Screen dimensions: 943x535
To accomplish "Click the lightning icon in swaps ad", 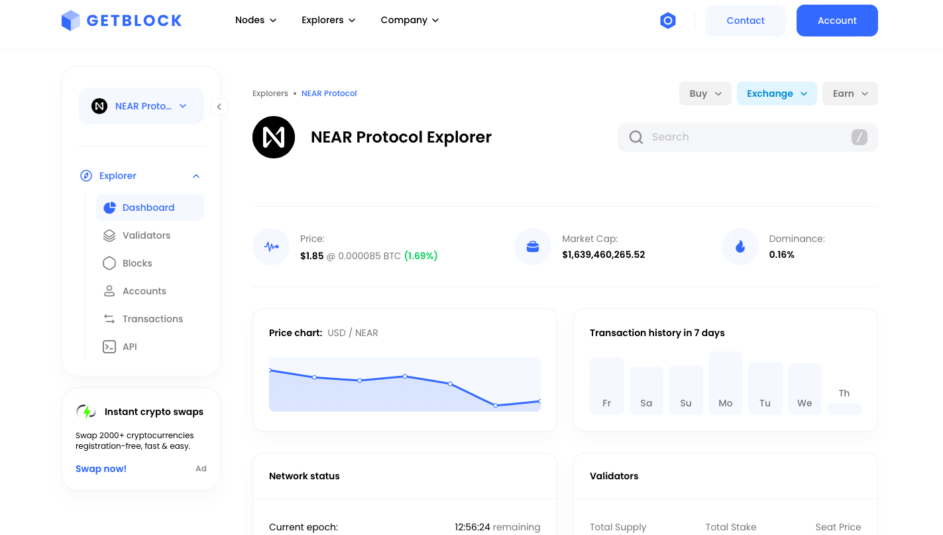I will [x=86, y=412].
